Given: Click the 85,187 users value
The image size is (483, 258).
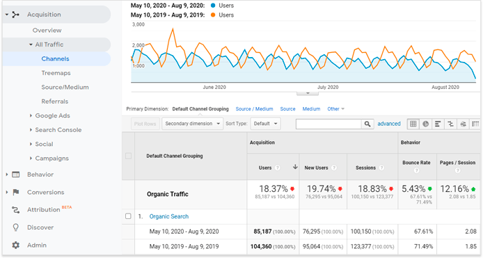Looking at the screenshot, I should 263,232.
